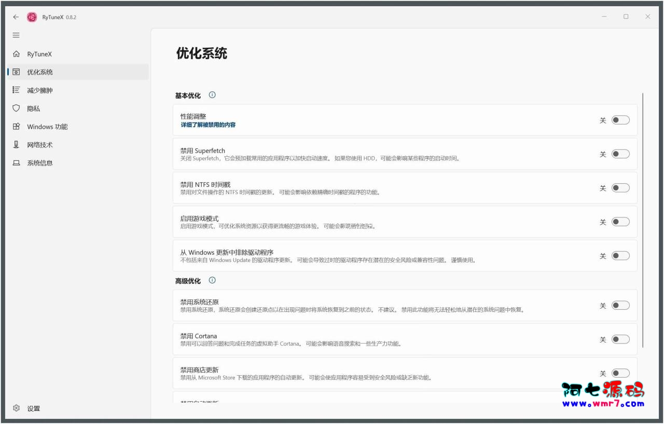Go to RyTuneX home page
The image size is (664, 424).
click(78, 54)
